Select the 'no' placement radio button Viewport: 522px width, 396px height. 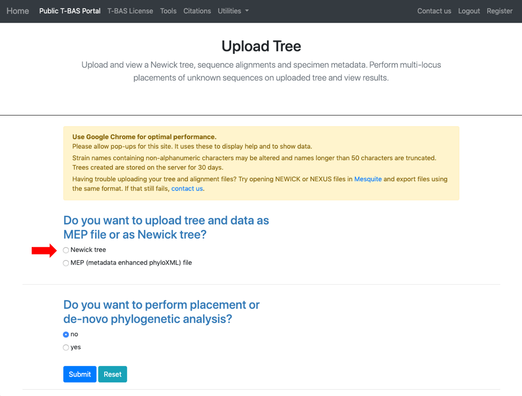66,334
